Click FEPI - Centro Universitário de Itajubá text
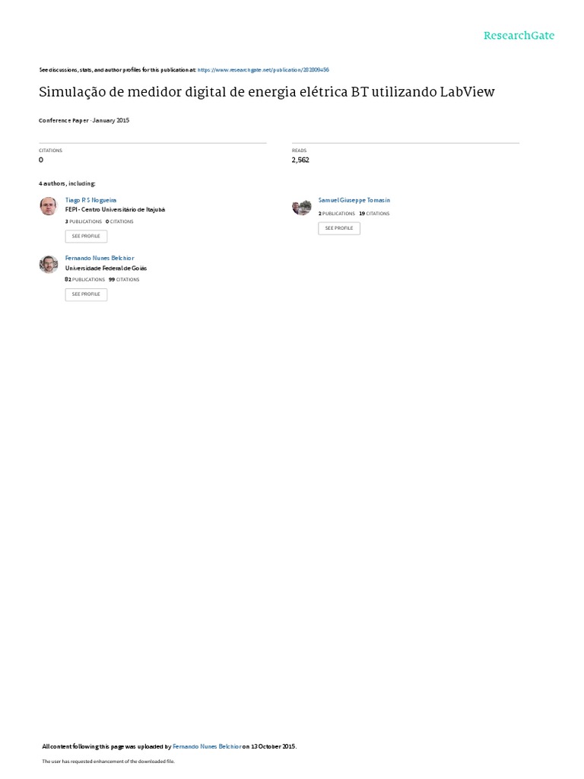Image resolution: width=584 pixels, height=779 pixels. (x=116, y=210)
